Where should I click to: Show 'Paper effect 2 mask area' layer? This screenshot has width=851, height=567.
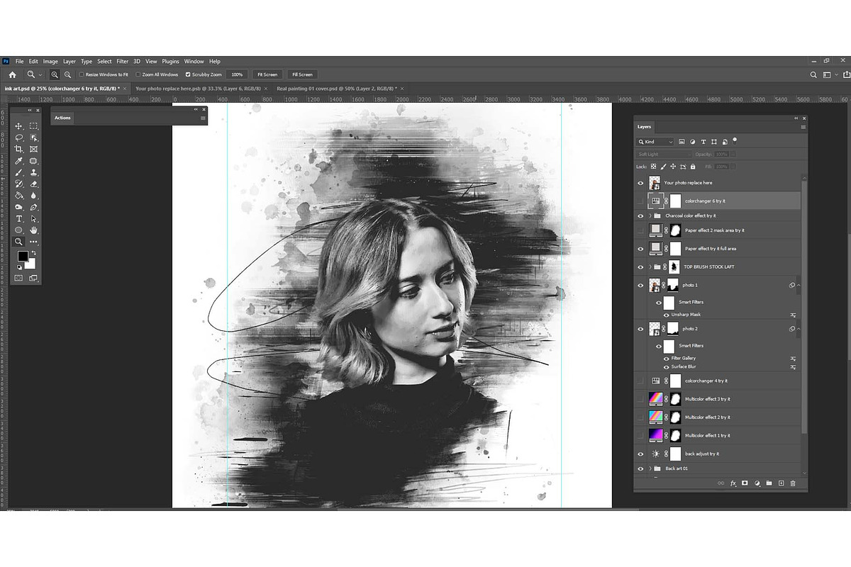point(640,230)
